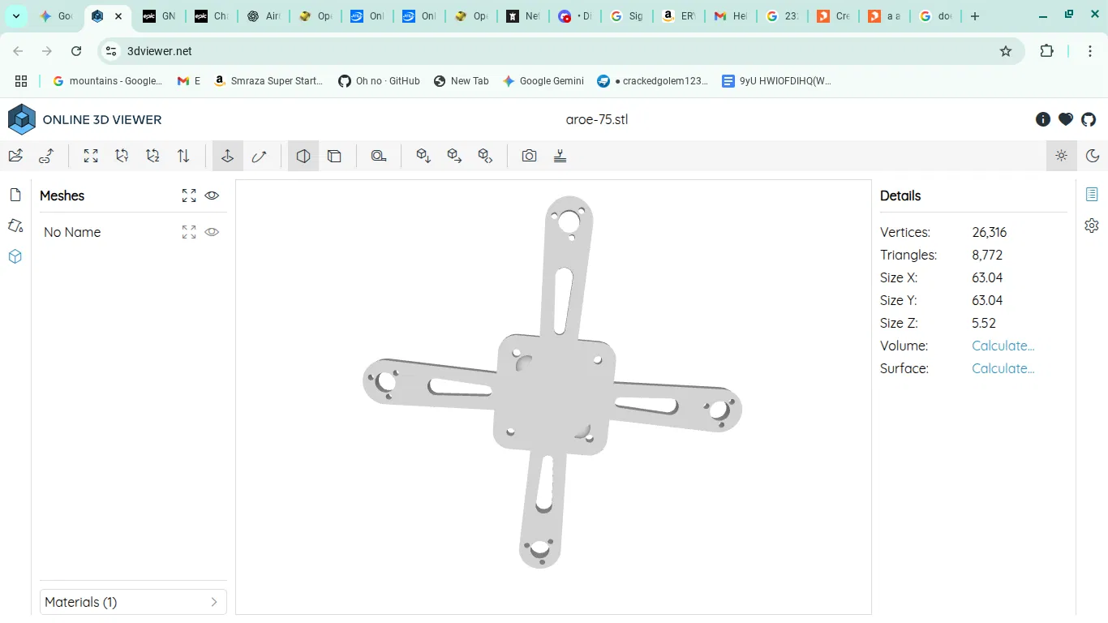The image size is (1108, 623).
Task: Open the Chrome extensions puzzle icon
Action: tap(1047, 51)
